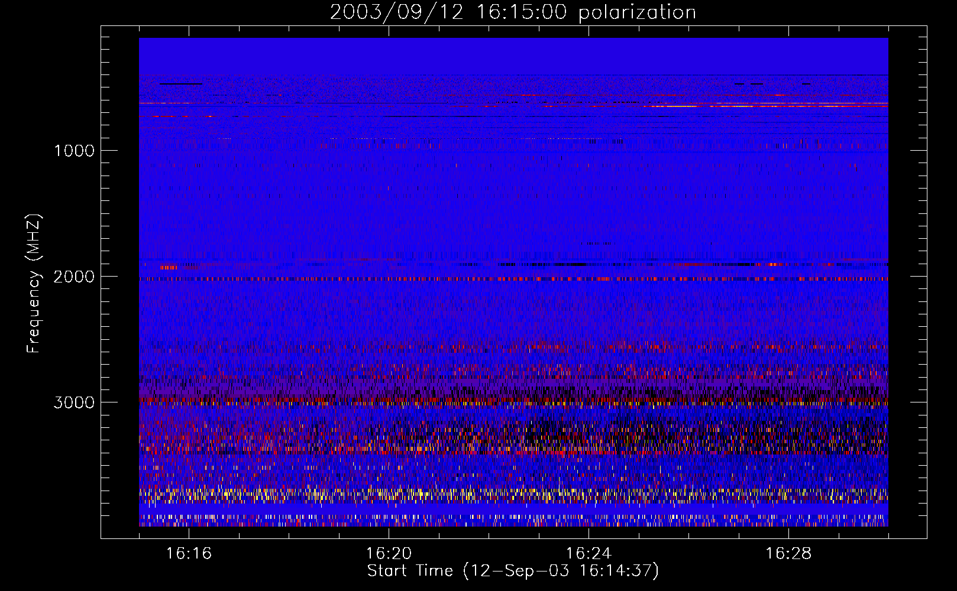
Task: Click the 16:24 time axis label
Action: tap(589, 554)
